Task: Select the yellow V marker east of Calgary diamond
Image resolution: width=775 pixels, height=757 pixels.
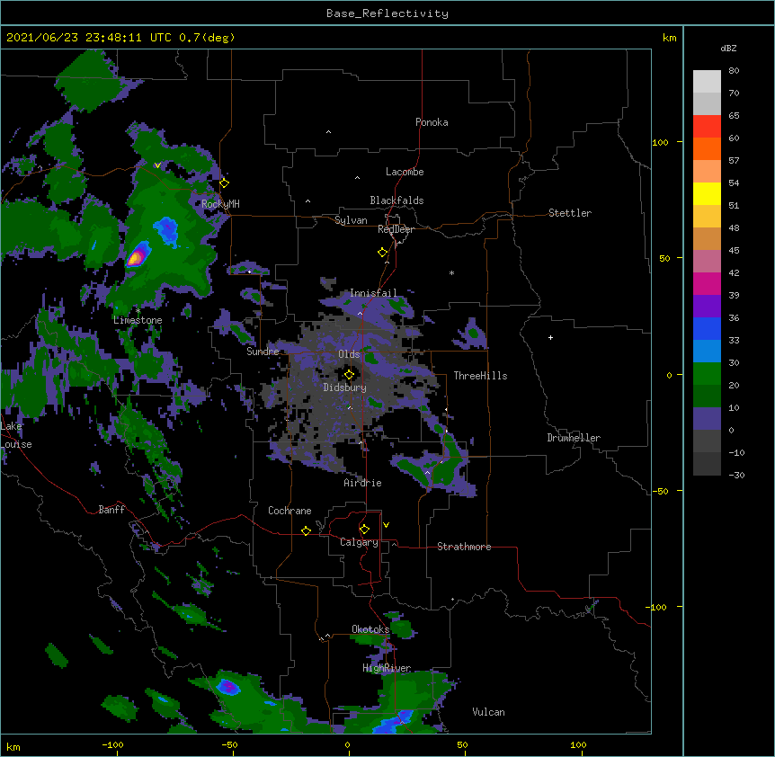Action: [x=386, y=525]
